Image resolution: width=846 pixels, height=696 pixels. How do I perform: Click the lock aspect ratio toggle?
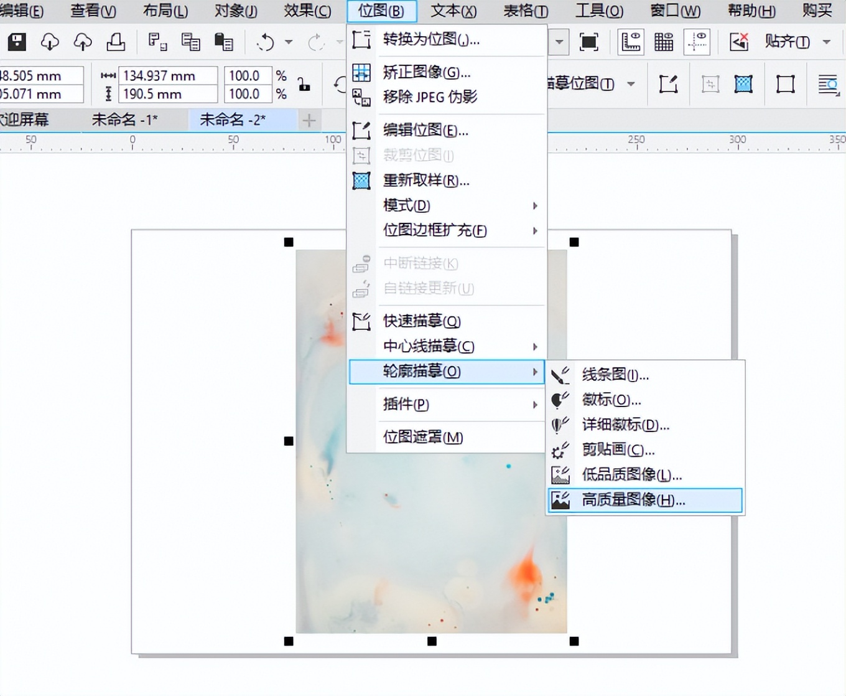[x=304, y=85]
